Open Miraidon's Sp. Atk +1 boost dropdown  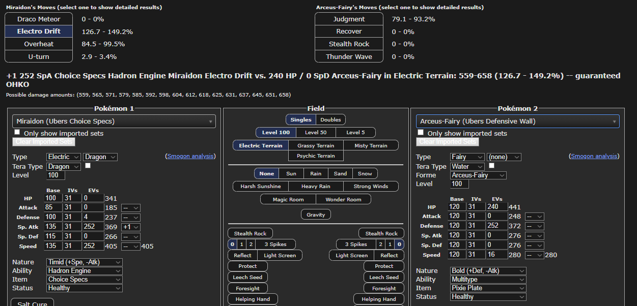(130, 227)
